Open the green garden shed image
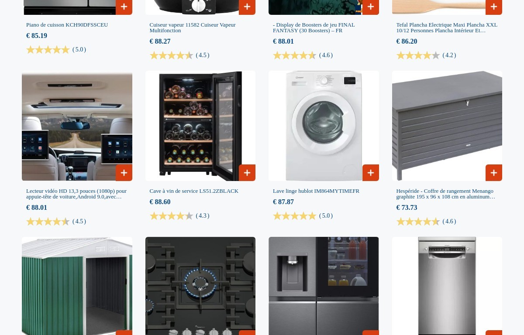The width and height of the screenshot is (524, 335). point(77,286)
